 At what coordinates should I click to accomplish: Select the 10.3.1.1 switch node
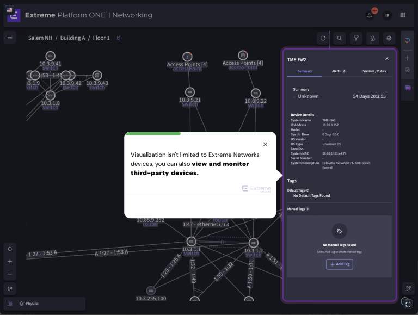pos(191,242)
